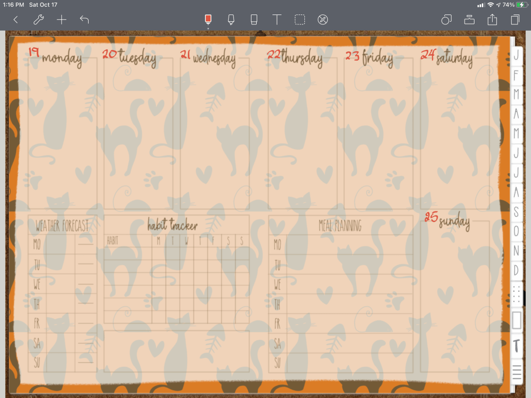This screenshot has width=531, height=398.
Task: Tap the back arrow in the toolbar
Action: coord(16,20)
